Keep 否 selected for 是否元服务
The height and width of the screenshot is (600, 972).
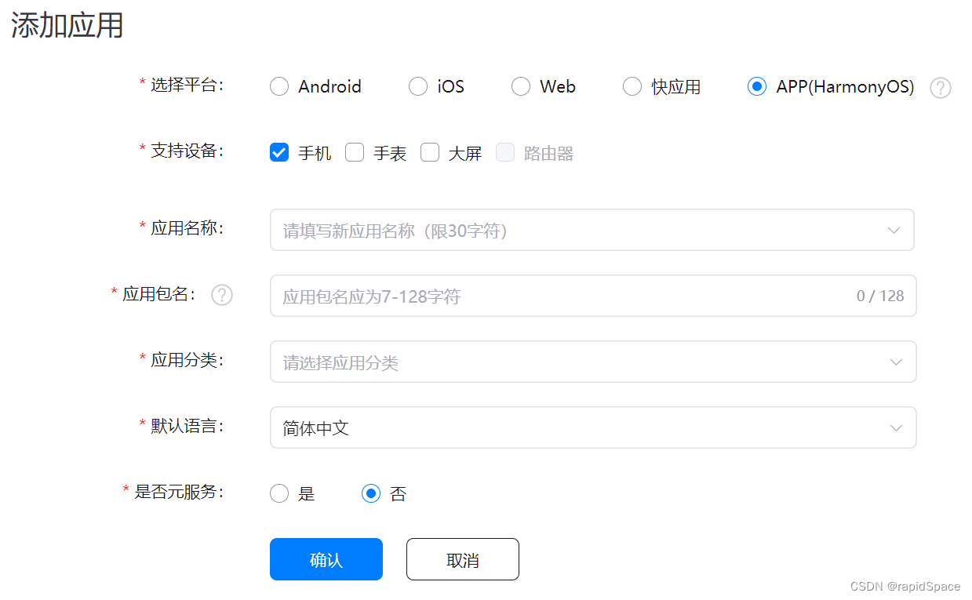coord(371,493)
